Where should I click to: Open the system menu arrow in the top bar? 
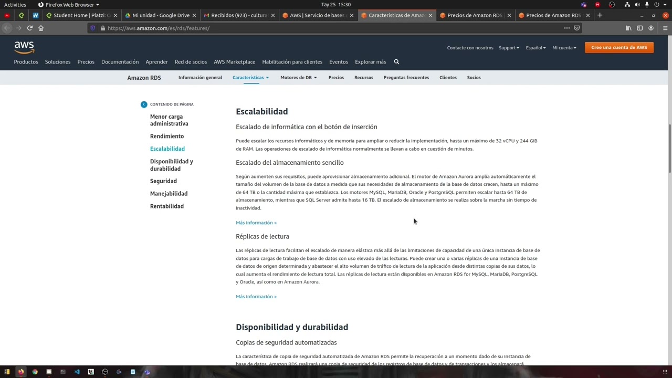pyautogui.click(x=666, y=5)
